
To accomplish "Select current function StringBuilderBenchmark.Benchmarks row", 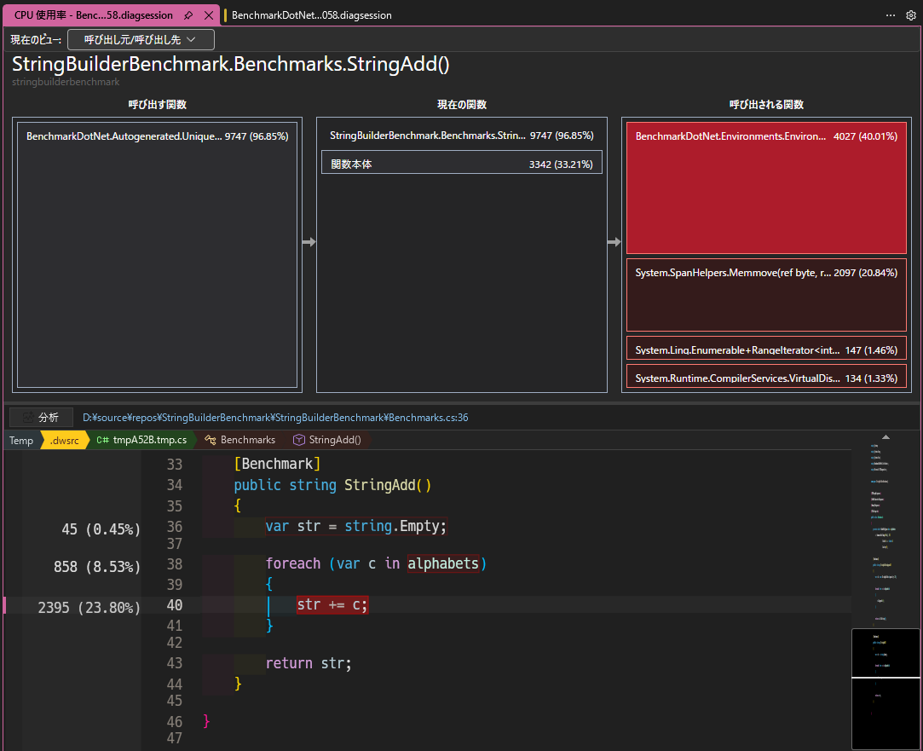I will [x=462, y=136].
